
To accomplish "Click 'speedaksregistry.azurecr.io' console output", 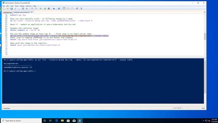I will (18, 67).
